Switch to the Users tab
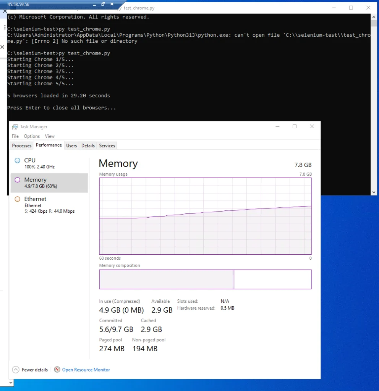This screenshot has width=379, height=391. pos(71,145)
